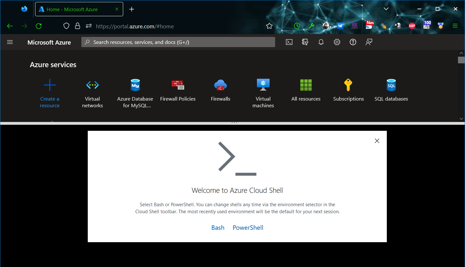Click the Microsoft Azure home title
The width and height of the screenshot is (465, 267).
[x=49, y=42]
